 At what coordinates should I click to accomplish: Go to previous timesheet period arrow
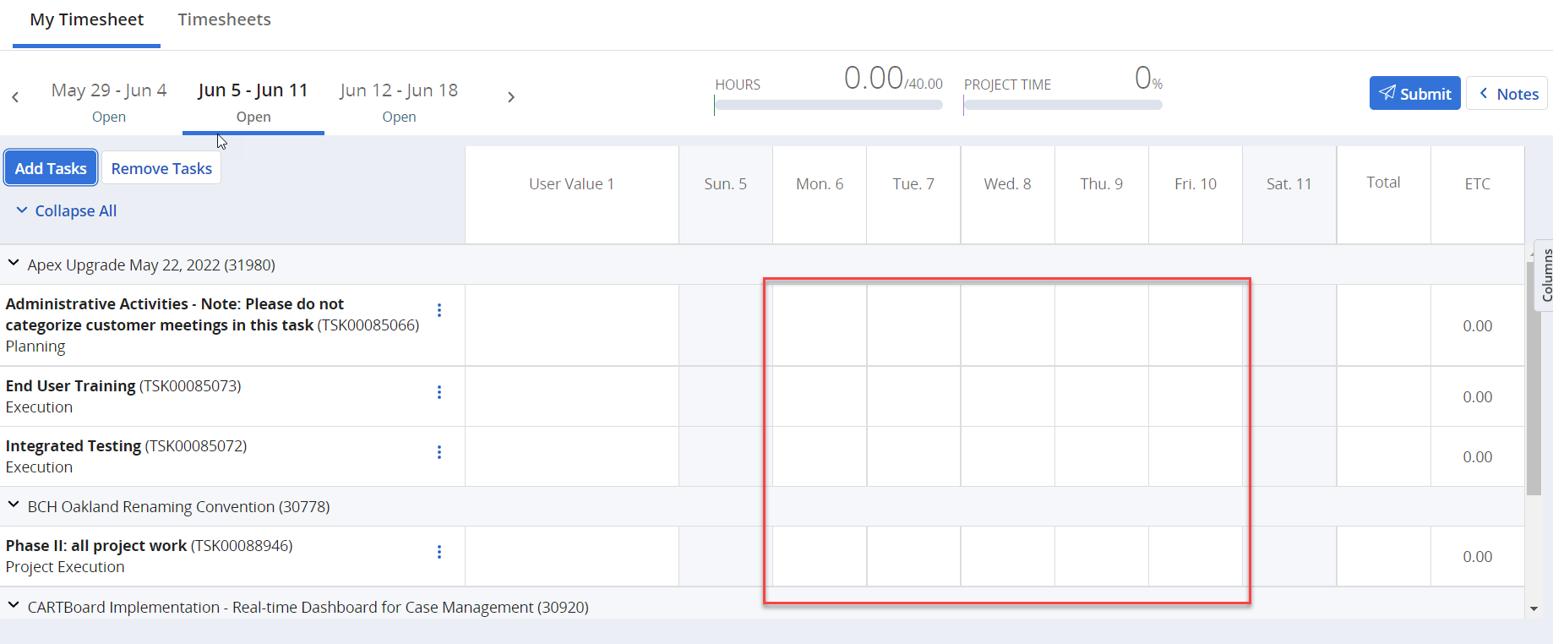pyautogui.click(x=15, y=97)
